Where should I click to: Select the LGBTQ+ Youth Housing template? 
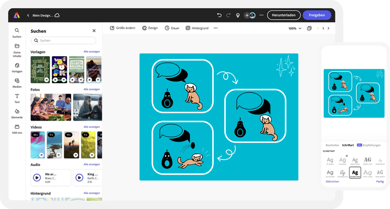[x=76, y=70]
